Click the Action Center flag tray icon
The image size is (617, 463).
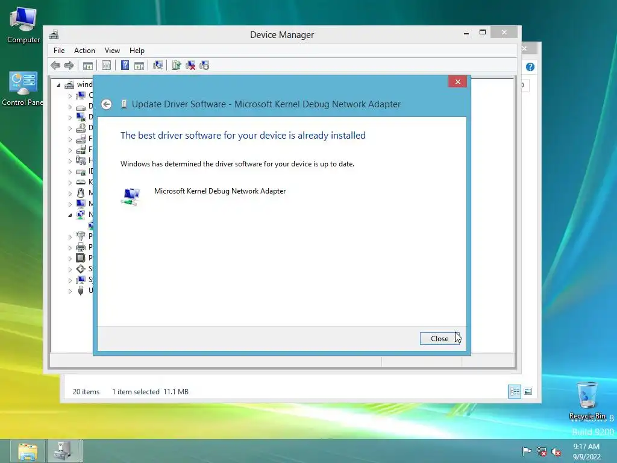click(x=527, y=452)
